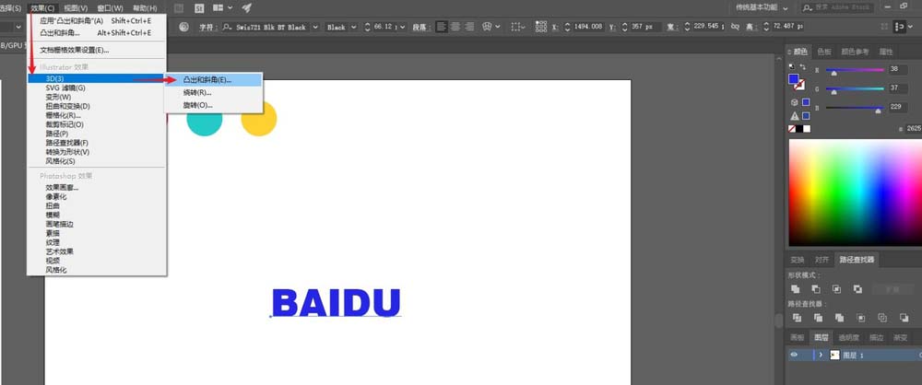Screen dimensions: 922x385
Task: Switch to the Swatches tab
Action: click(x=823, y=52)
